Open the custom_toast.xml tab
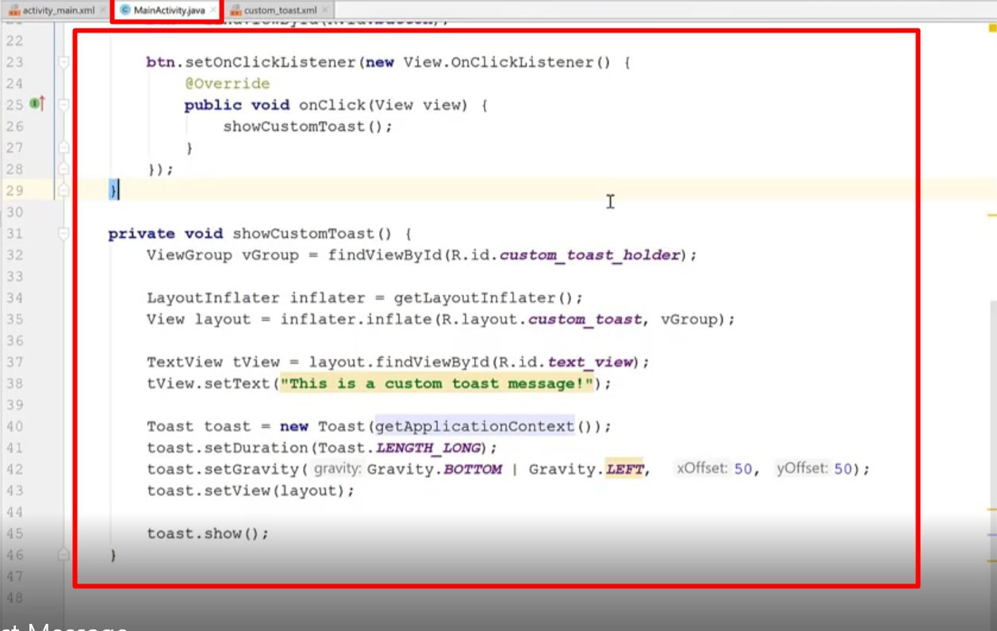The width and height of the screenshot is (997, 631). 278,10
